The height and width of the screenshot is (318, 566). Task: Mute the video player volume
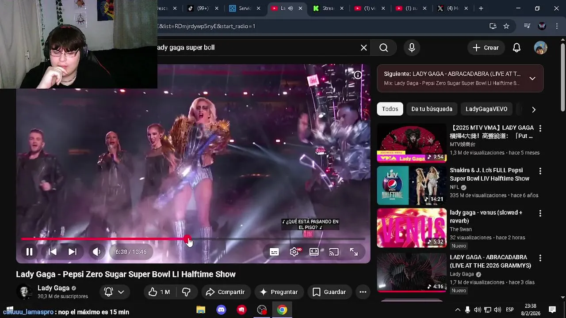point(96,252)
